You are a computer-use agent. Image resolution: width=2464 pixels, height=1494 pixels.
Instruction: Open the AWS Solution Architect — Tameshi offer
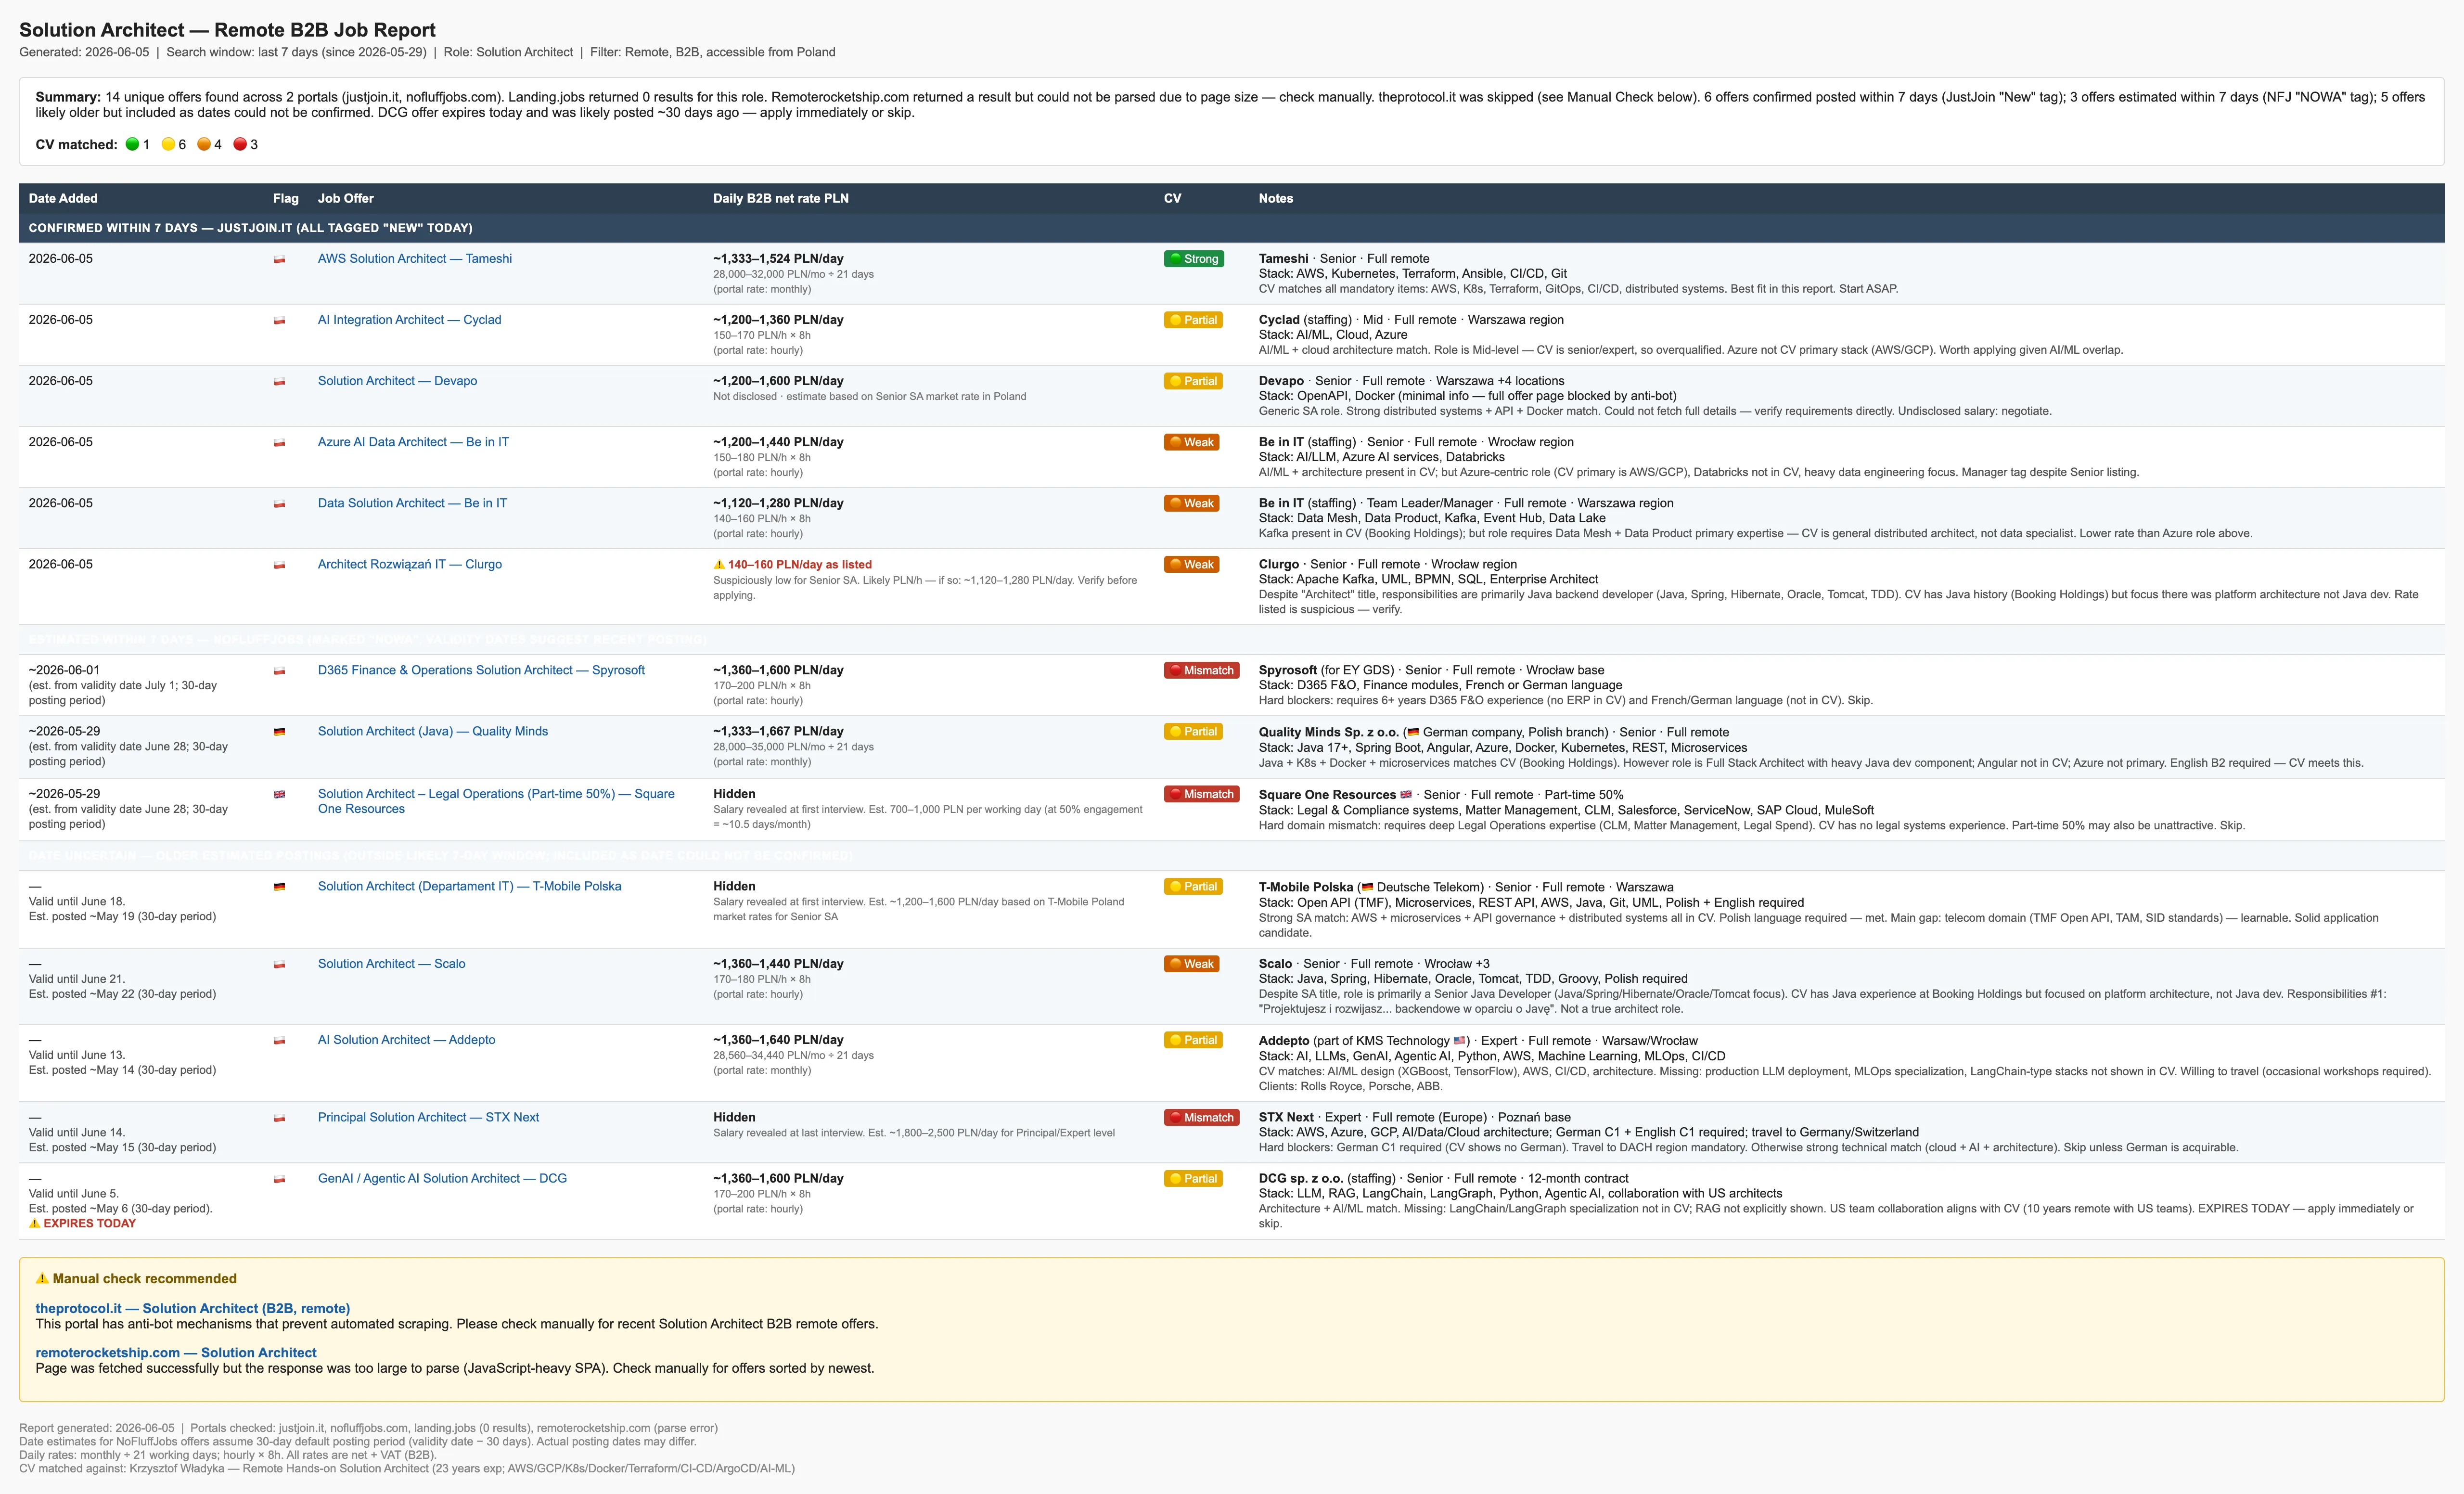[414, 258]
